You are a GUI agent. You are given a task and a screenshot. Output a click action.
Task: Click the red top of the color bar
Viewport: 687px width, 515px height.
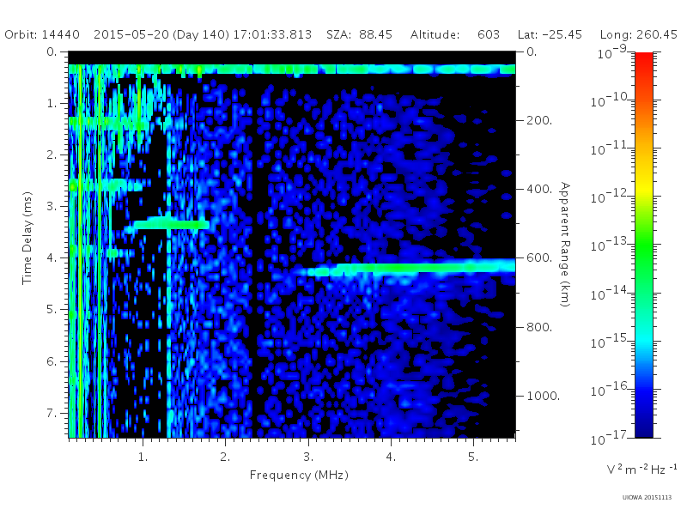click(643, 59)
